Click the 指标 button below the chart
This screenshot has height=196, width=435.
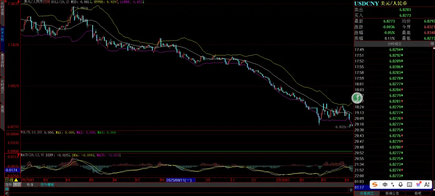click(x=8, y=185)
